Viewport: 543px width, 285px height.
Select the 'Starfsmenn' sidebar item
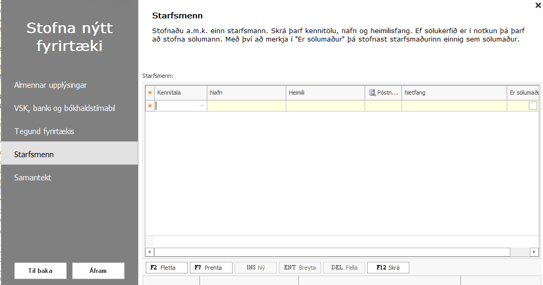point(34,155)
